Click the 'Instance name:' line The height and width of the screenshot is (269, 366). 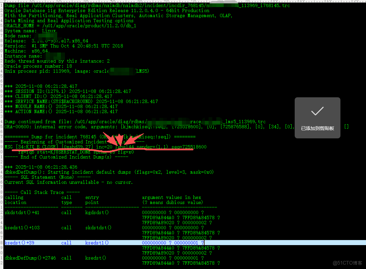(35, 56)
